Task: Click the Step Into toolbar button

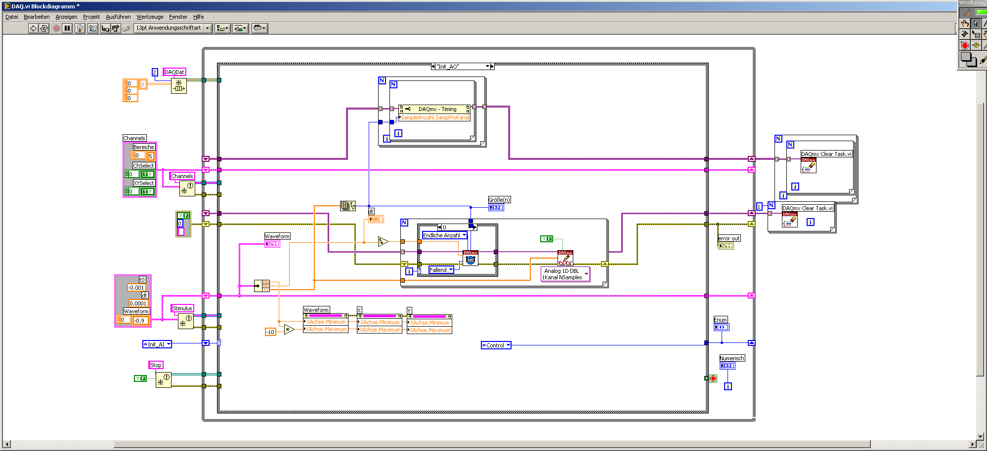Action: coord(105,28)
